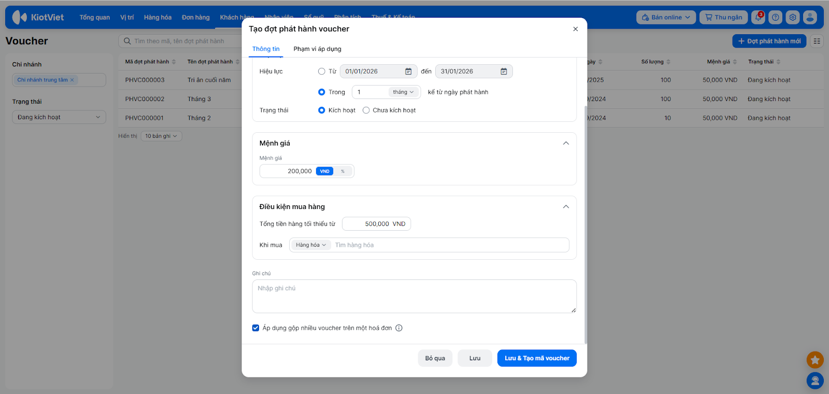Open calendar picker for end date
The image size is (829, 394).
(504, 72)
